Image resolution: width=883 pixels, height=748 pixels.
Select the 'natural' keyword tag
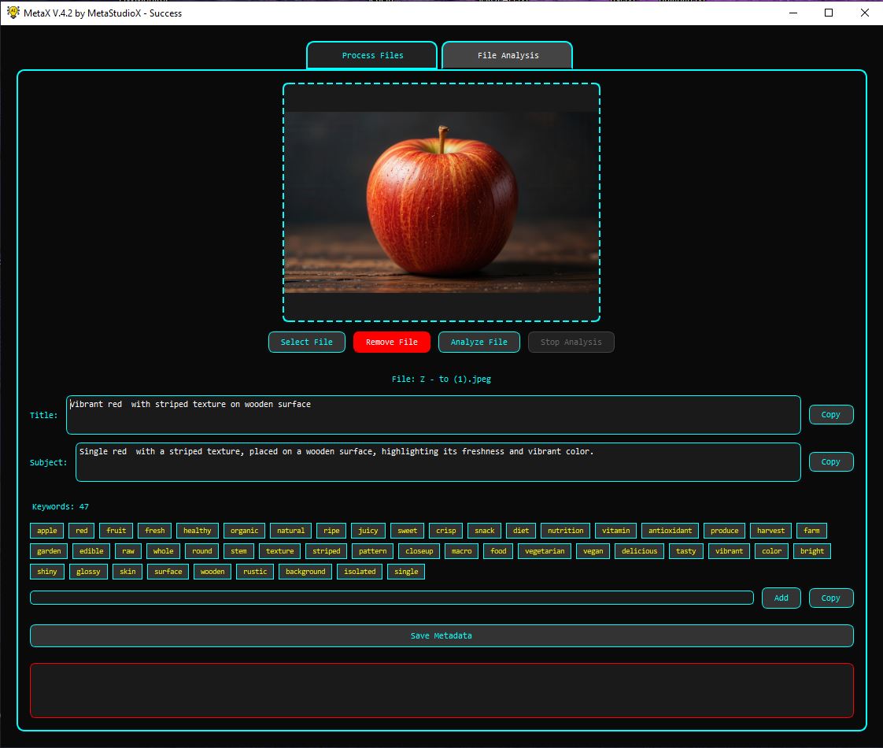290,531
